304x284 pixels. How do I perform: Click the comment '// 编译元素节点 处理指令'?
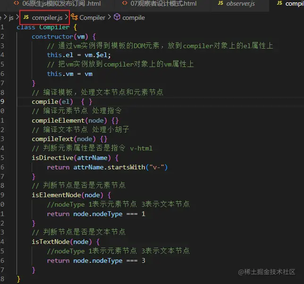tap(76, 111)
